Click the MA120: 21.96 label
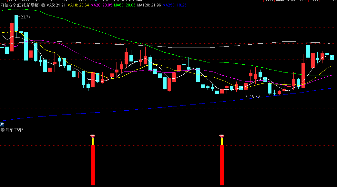Screen dimensions: 337x187 pos(149,5)
